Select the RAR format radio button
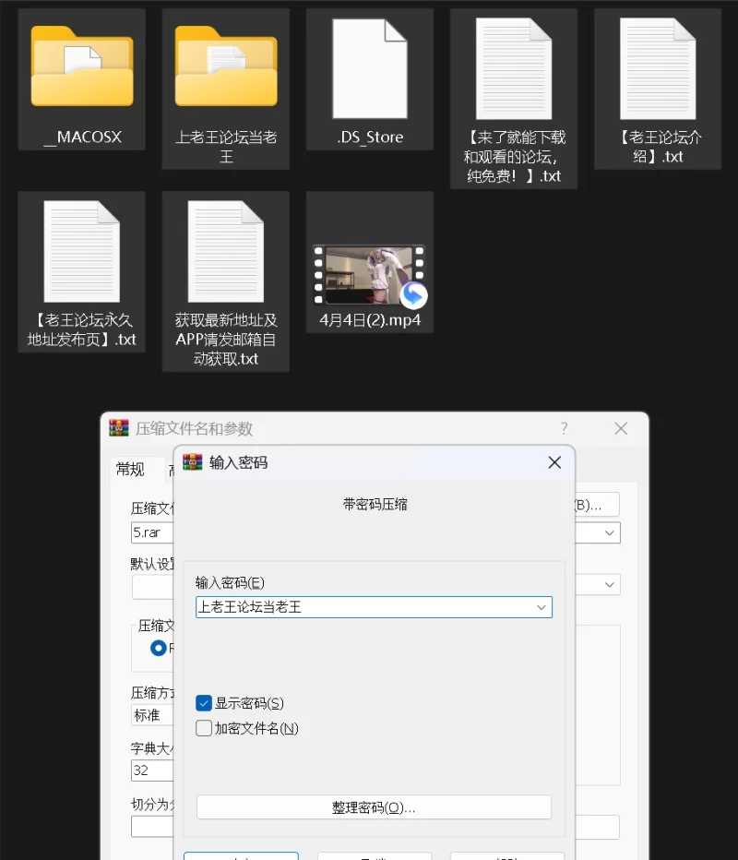The width and height of the screenshot is (738, 860). point(158,648)
